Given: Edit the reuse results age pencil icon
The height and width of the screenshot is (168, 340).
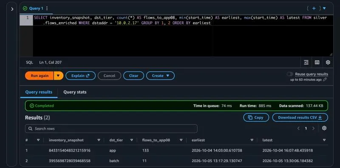Looking at the screenshot, I should click(325, 80).
